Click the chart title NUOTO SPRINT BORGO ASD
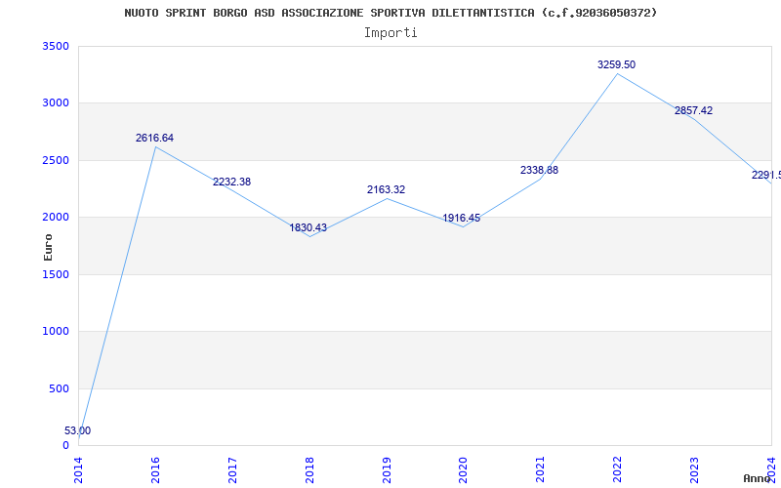Screen dimensions: 781x488 click(390, 13)
